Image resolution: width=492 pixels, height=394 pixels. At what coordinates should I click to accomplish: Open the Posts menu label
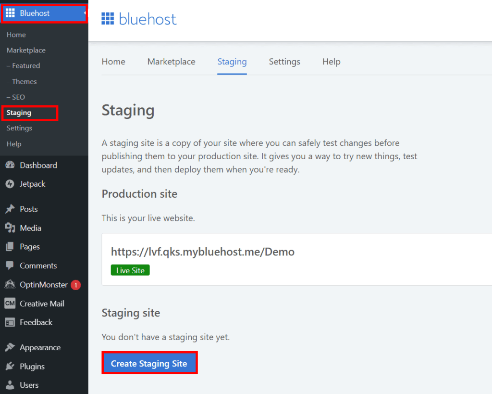pyautogui.click(x=29, y=209)
